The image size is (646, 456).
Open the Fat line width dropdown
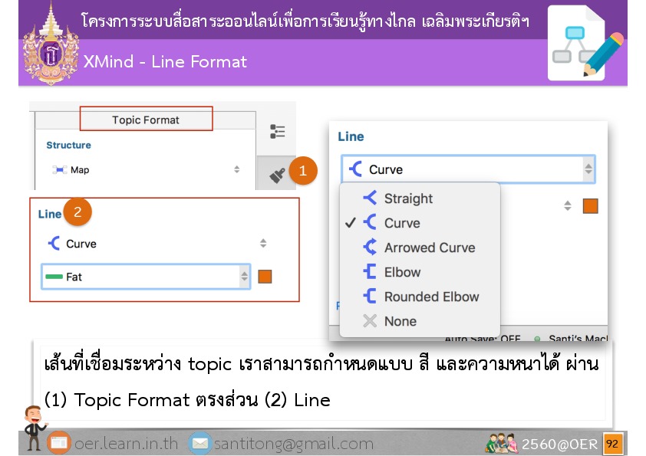pos(146,277)
